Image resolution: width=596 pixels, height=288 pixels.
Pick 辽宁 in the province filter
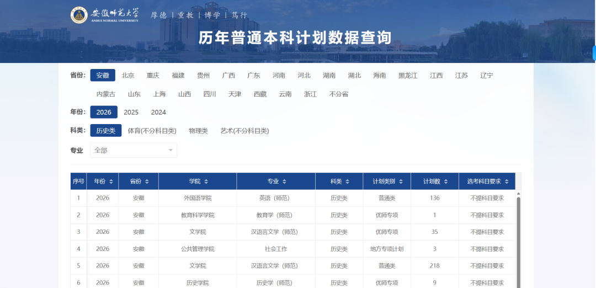[487, 75]
